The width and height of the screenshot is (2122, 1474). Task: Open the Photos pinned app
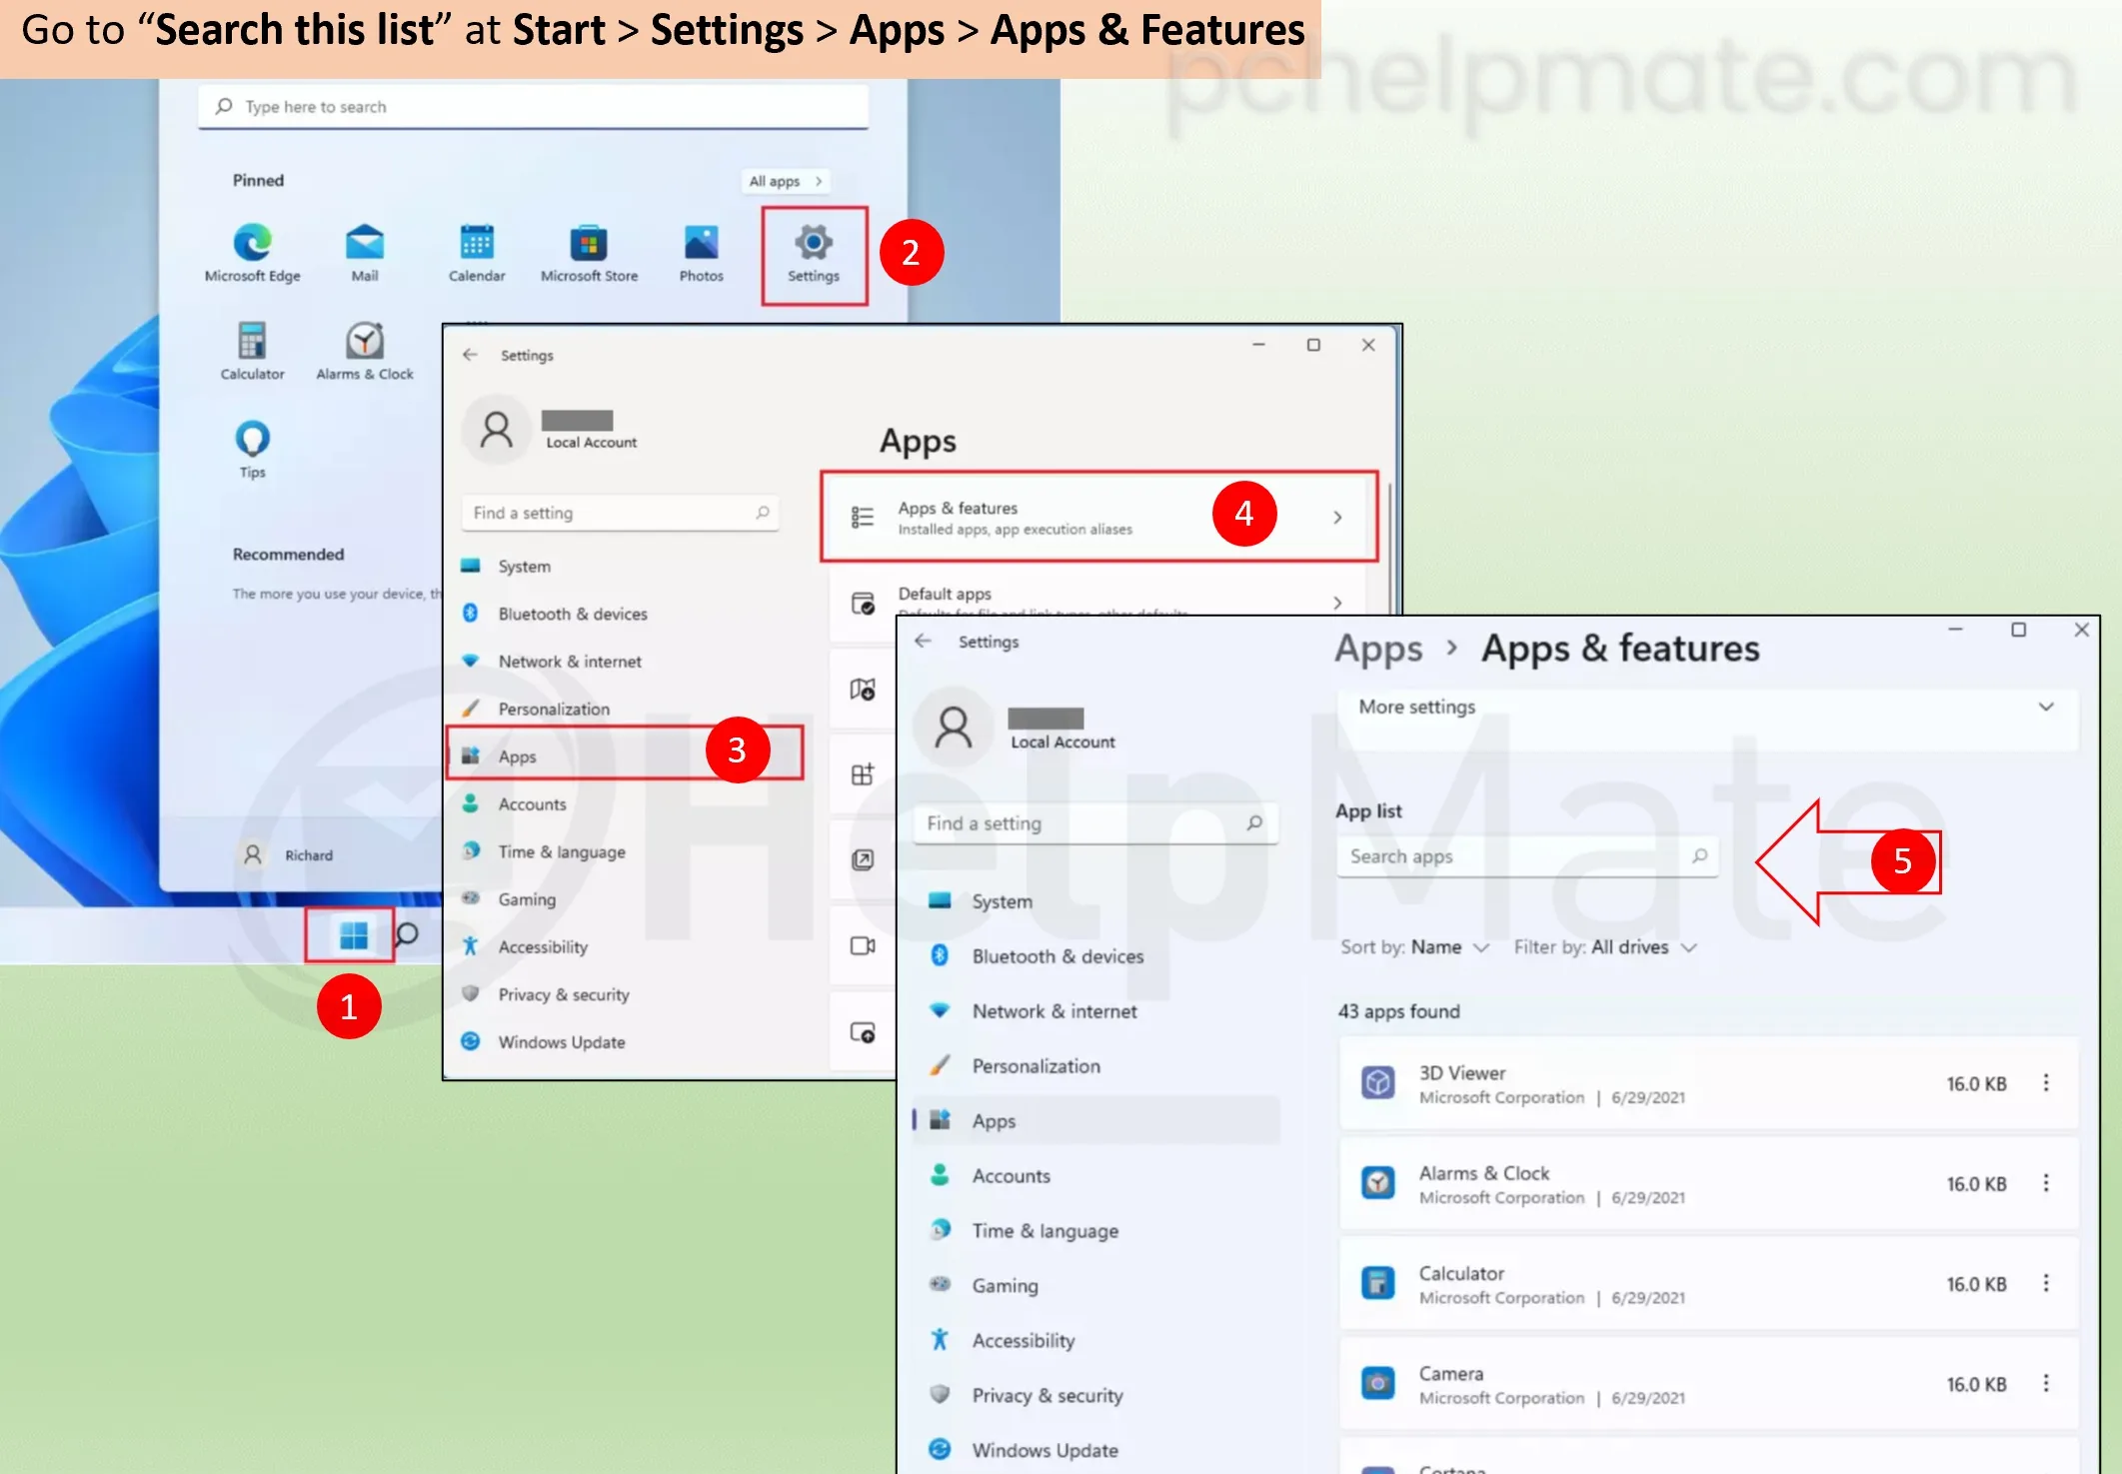coord(701,253)
